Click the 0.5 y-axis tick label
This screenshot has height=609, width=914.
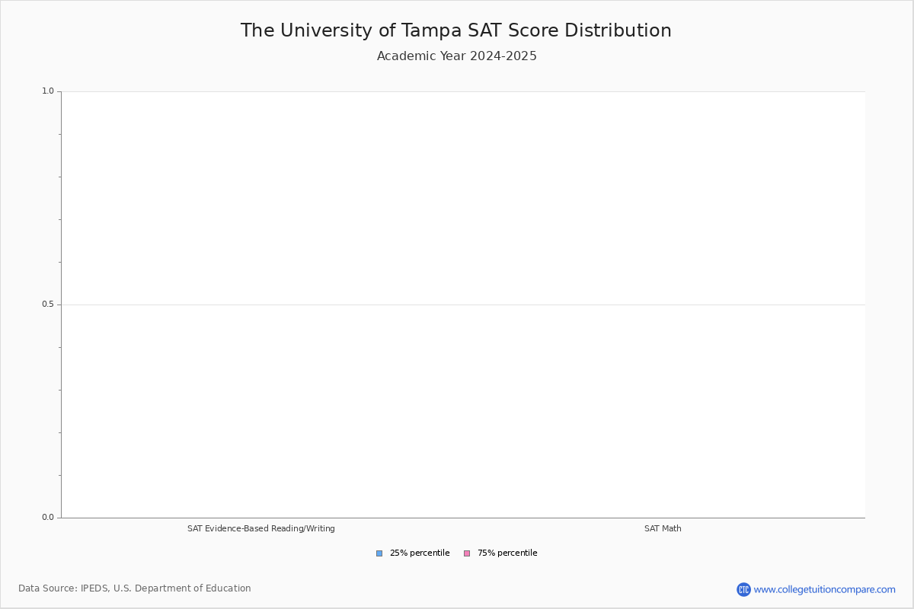pos(48,304)
